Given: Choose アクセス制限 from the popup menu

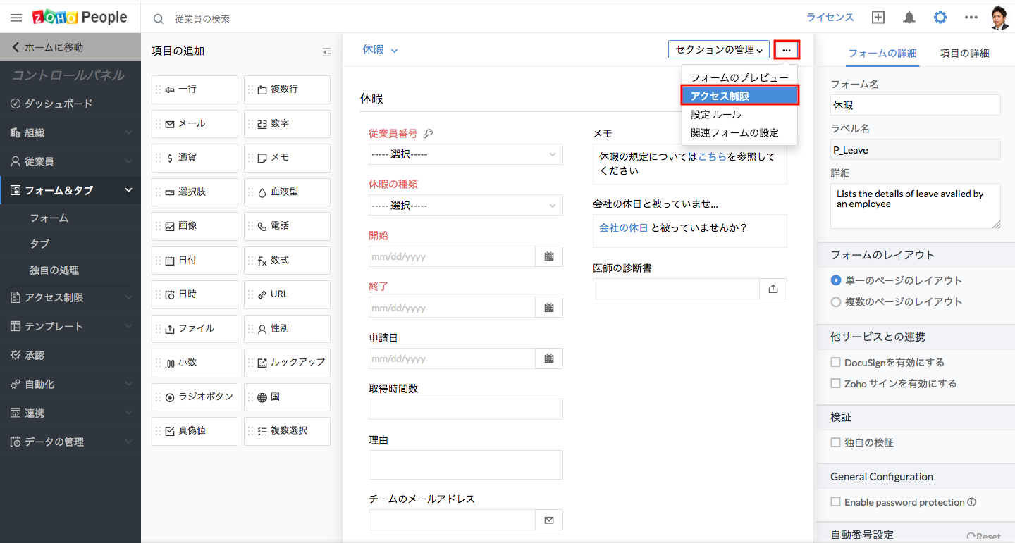Looking at the screenshot, I should click(739, 96).
